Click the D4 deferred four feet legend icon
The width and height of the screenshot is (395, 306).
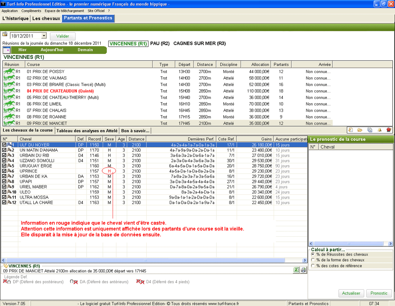tap(140, 282)
